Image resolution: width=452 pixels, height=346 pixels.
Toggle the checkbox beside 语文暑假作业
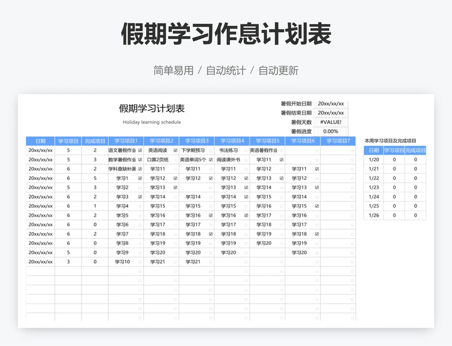[140, 150]
